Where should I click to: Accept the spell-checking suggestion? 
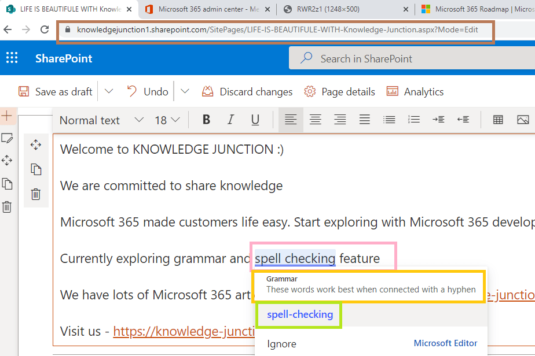tap(300, 314)
